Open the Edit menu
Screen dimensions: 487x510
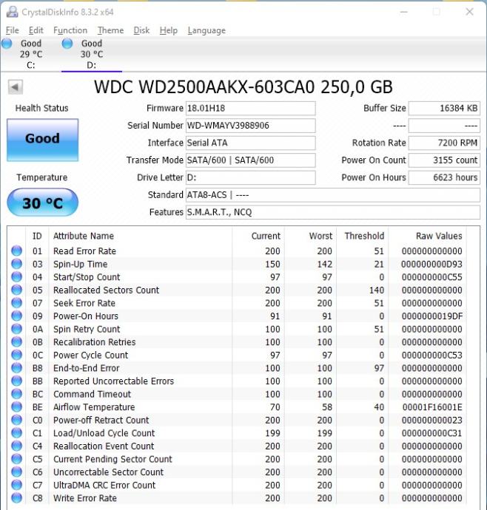tap(36, 30)
